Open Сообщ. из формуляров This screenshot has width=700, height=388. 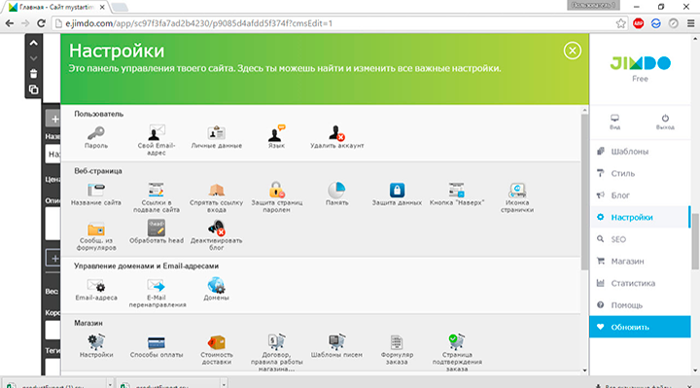coord(96,235)
